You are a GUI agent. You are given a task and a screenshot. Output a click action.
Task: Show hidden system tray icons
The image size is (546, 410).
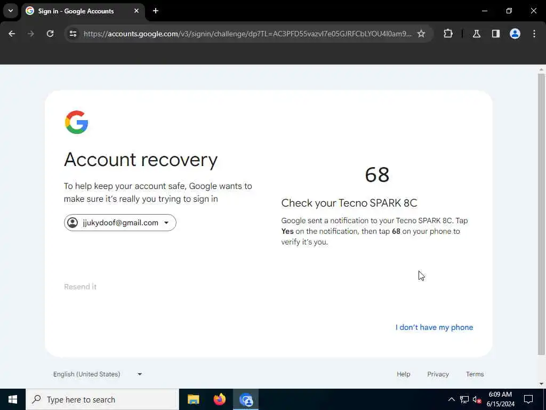[x=451, y=399]
